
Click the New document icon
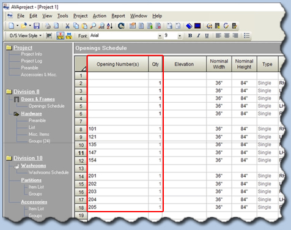(x=12, y=26)
